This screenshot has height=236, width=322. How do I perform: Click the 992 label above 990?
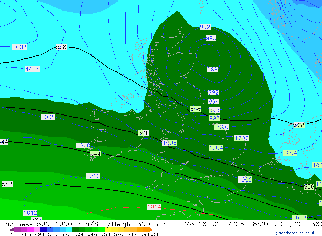point(205,27)
